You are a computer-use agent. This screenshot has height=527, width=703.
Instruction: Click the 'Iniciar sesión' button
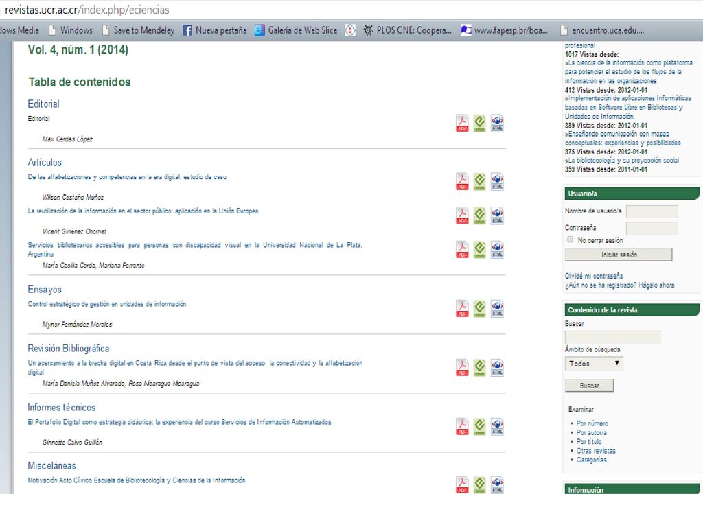tap(619, 255)
